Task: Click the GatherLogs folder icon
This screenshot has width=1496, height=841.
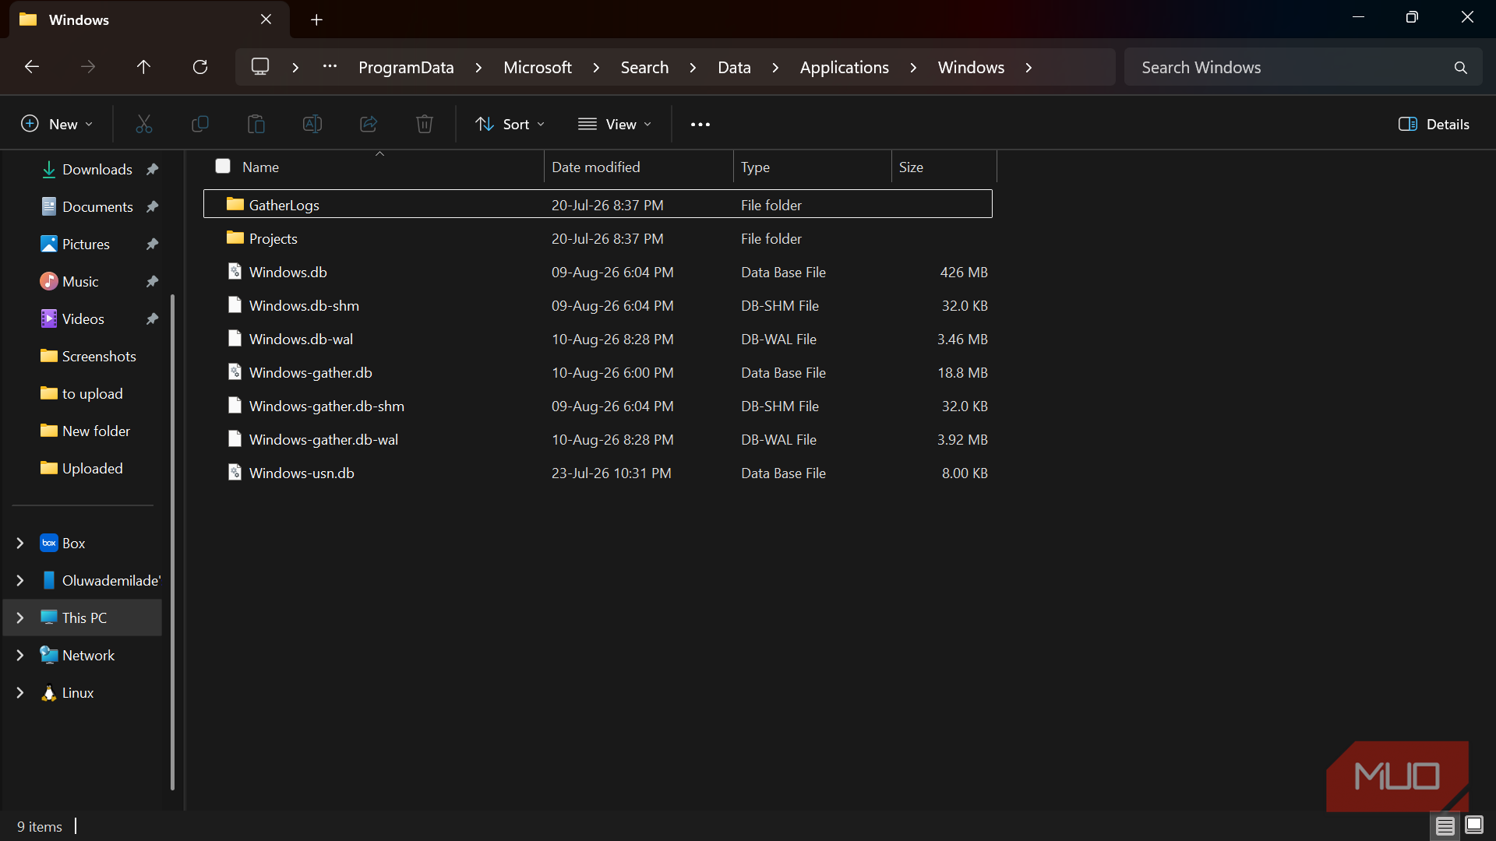Action: click(235, 204)
